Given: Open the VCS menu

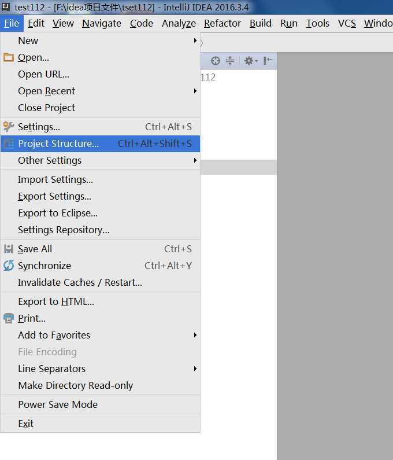Looking at the screenshot, I should pyautogui.click(x=347, y=23).
